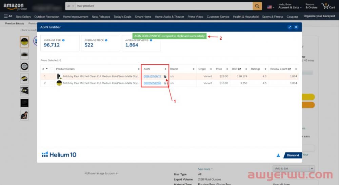Image resolution: width=339 pixels, height=185 pixels.
Task: Check the row 1 selection checkbox
Action: tap(52, 76)
